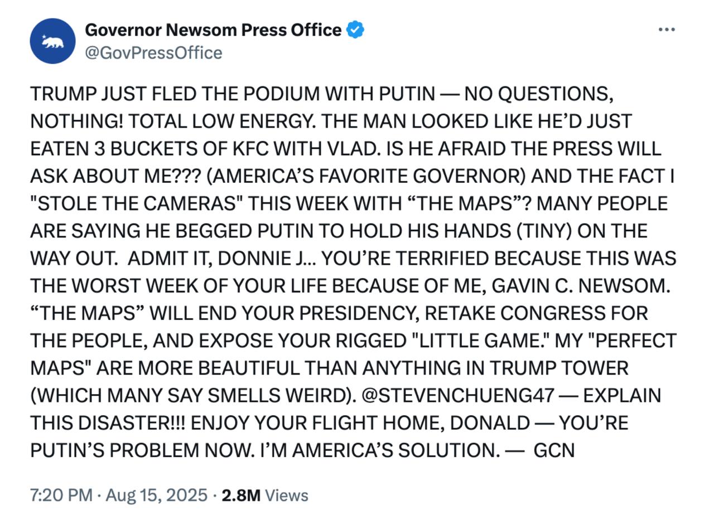Click the GCN signature ending the tweet

(x=554, y=450)
